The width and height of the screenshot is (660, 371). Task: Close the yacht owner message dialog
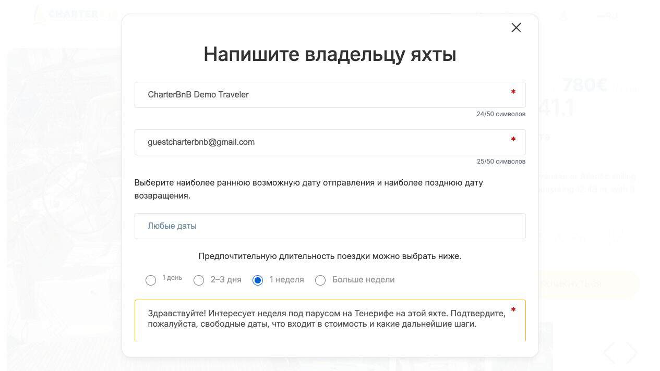[x=516, y=28]
